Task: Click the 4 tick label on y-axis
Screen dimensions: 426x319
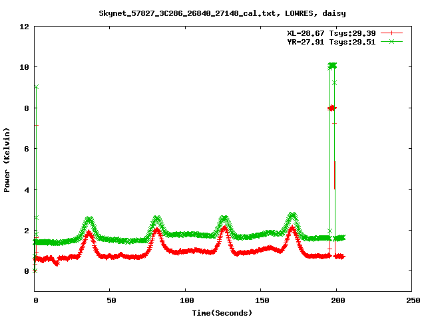Action: [27, 190]
